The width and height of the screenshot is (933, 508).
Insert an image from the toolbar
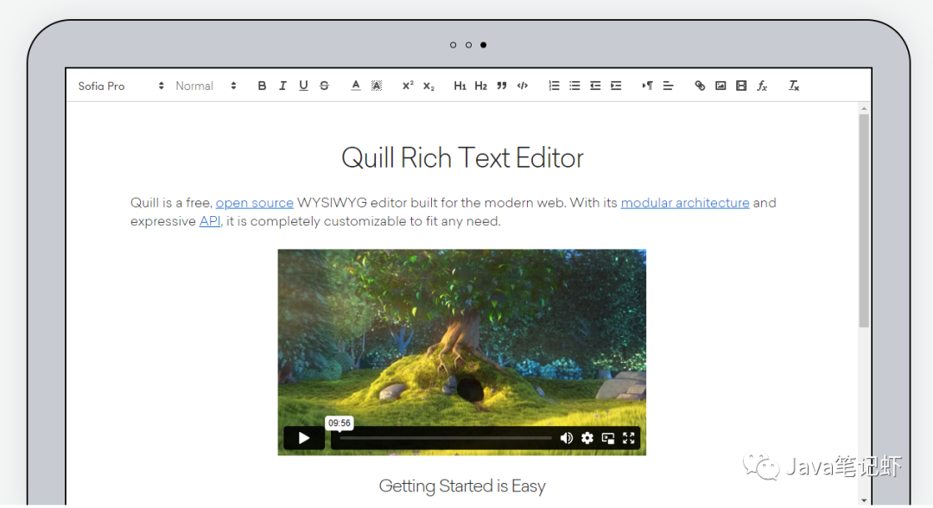pos(720,86)
